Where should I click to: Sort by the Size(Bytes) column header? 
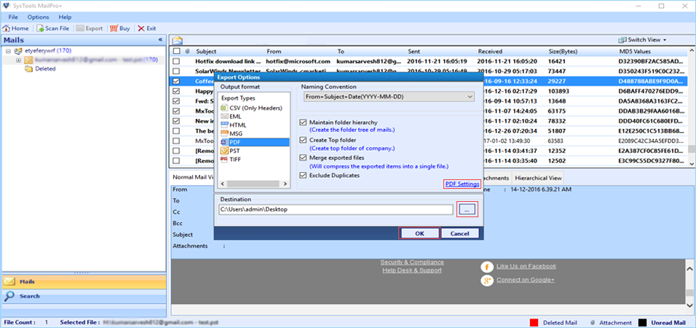[562, 52]
